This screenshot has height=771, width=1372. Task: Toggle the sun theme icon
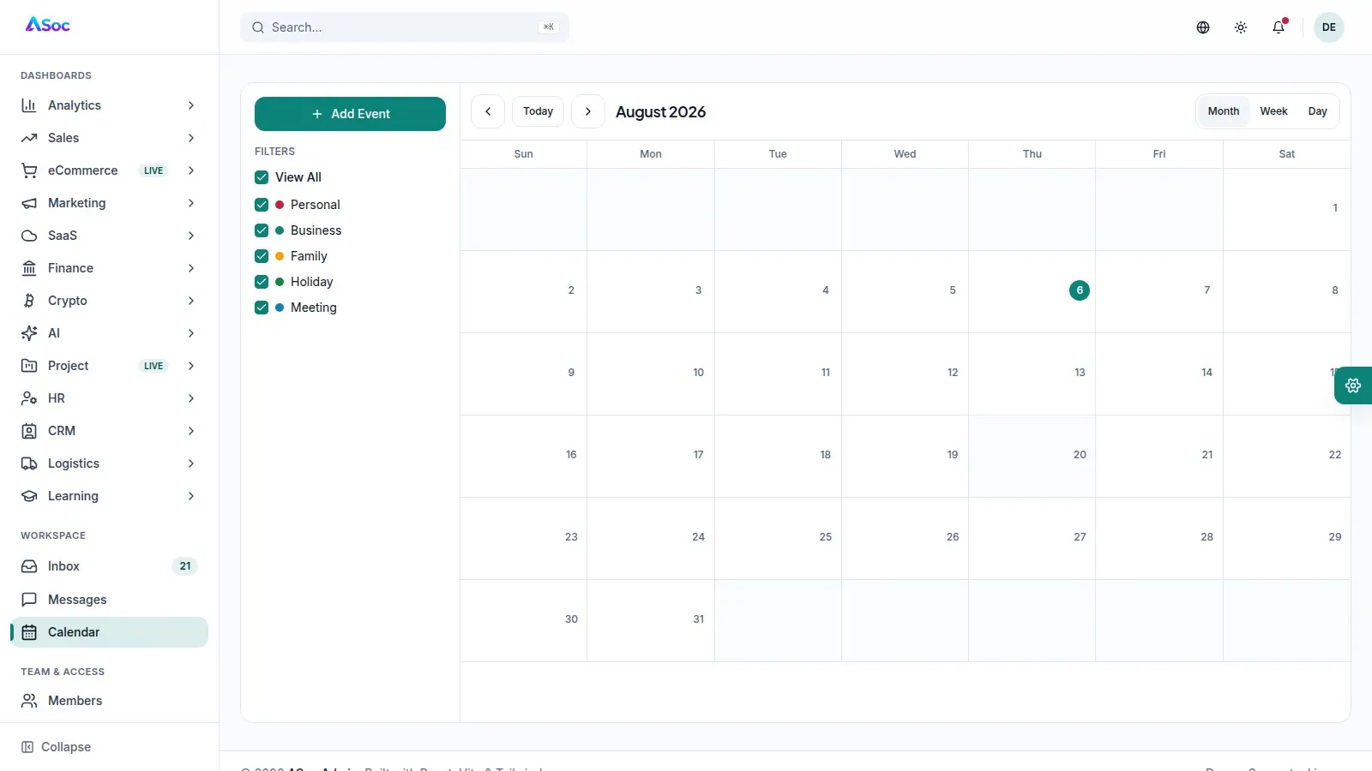click(1241, 27)
